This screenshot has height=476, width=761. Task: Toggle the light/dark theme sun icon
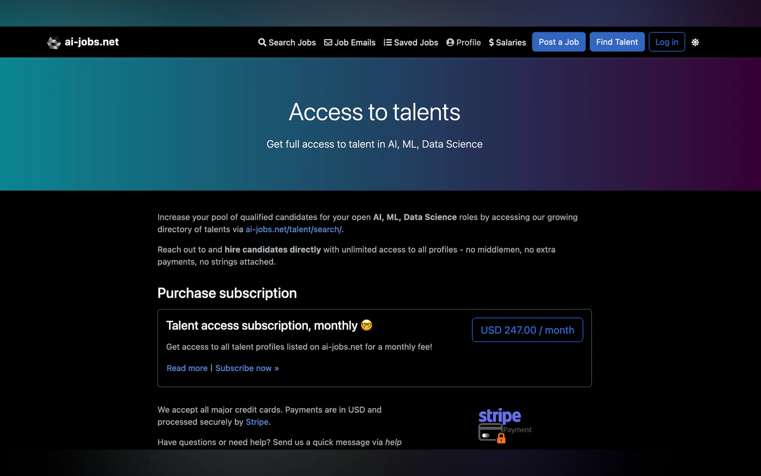point(695,42)
